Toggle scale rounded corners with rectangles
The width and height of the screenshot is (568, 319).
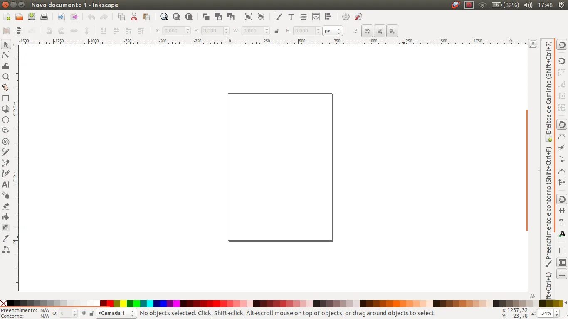tap(367, 31)
